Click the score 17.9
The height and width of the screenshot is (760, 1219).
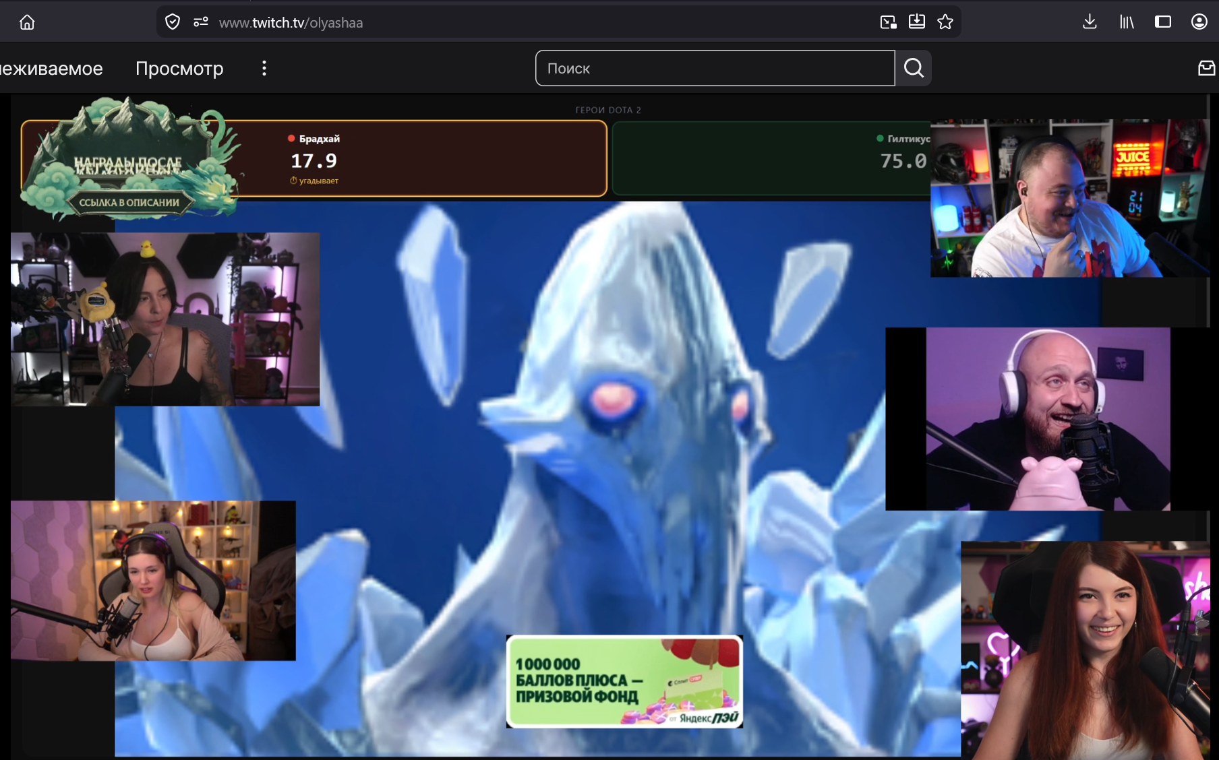tap(314, 161)
